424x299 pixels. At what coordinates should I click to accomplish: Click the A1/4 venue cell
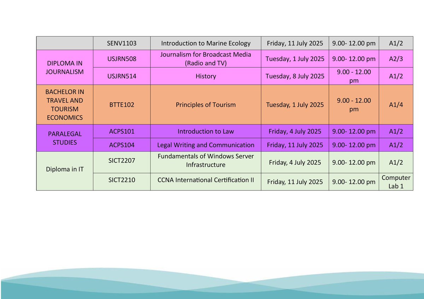pos(396,105)
